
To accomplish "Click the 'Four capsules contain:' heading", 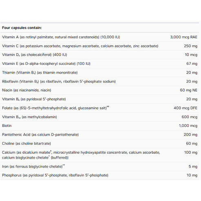I will coord(22,28).
